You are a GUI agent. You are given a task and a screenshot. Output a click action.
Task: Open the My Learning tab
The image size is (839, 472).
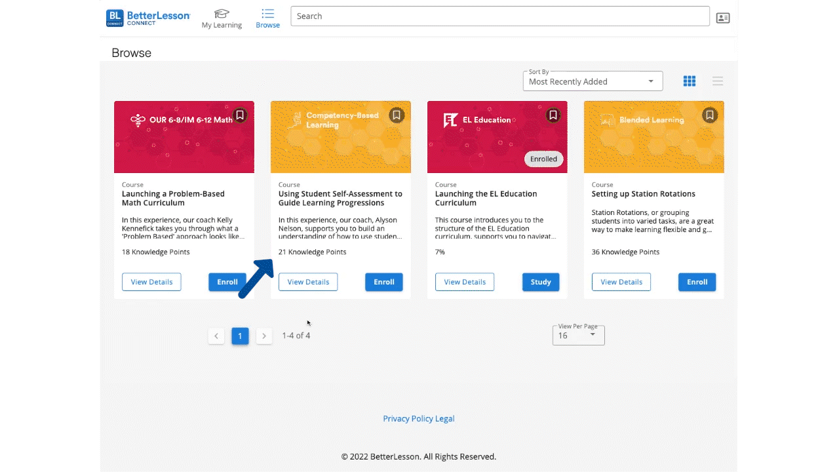tap(222, 18)
